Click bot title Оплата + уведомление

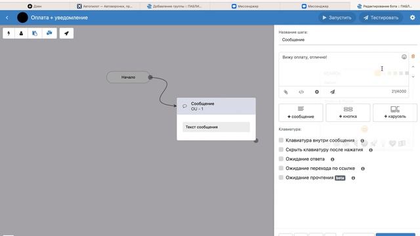[59, 18]
